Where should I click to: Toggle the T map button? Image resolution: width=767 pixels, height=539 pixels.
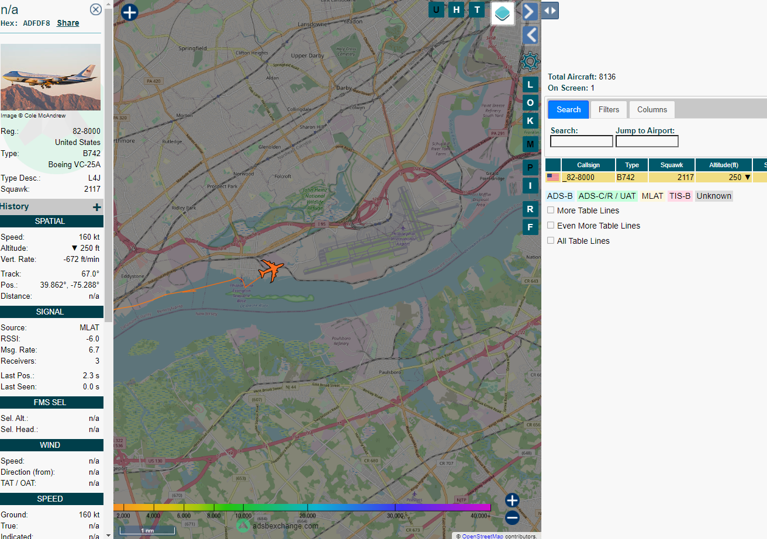coord(477,9)
